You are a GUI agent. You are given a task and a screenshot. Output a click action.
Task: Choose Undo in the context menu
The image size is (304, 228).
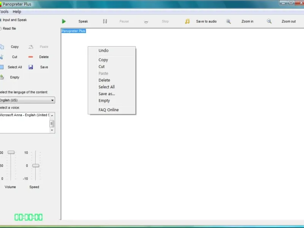(112, 51)
